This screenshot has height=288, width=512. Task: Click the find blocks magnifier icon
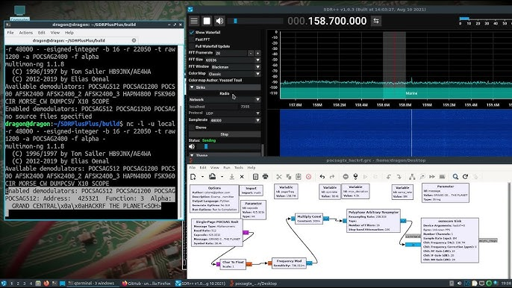[x=455, y=177]
